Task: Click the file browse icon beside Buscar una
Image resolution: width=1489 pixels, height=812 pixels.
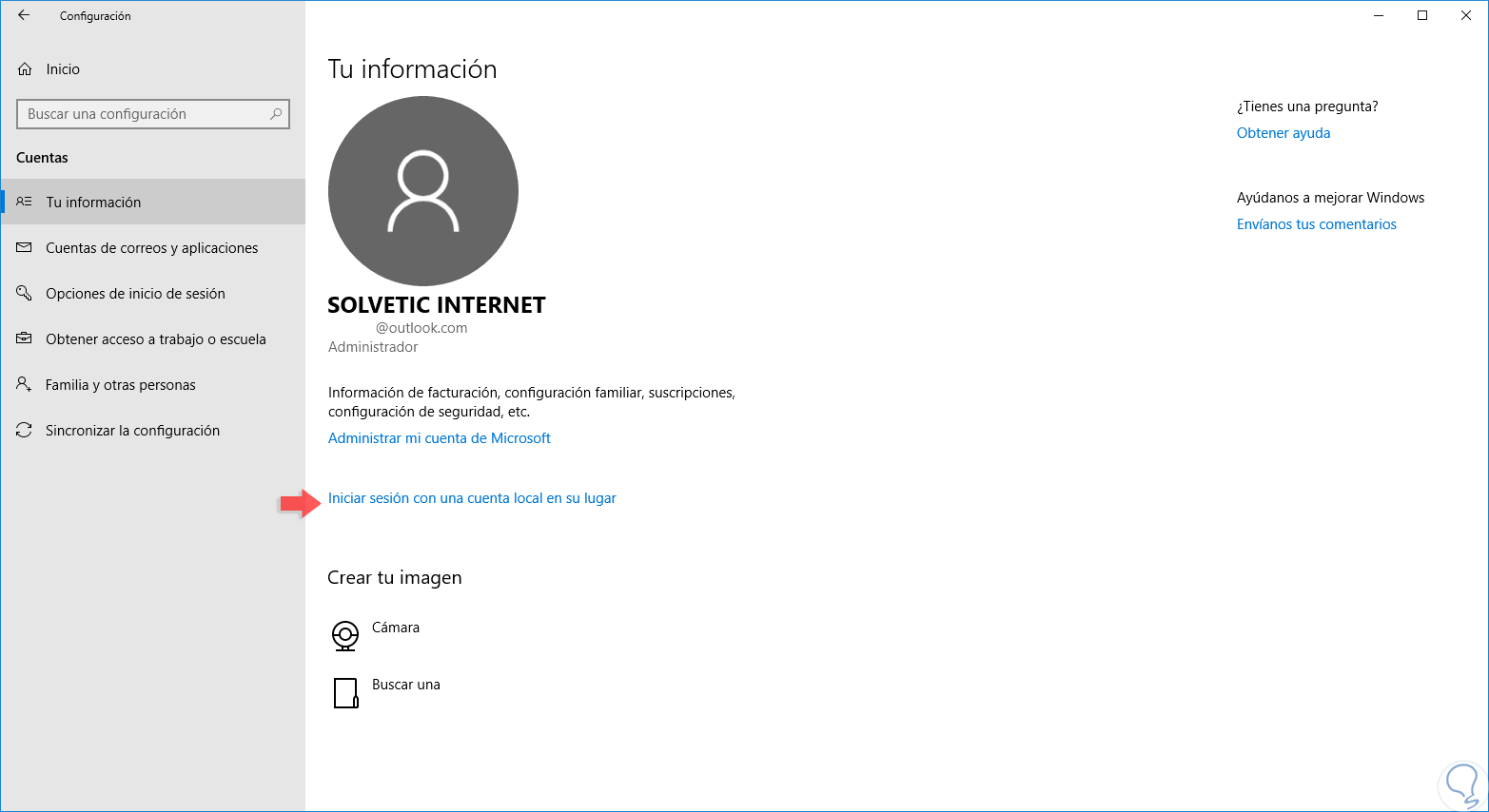Action: pyautogui.click(x=345, y=692)
